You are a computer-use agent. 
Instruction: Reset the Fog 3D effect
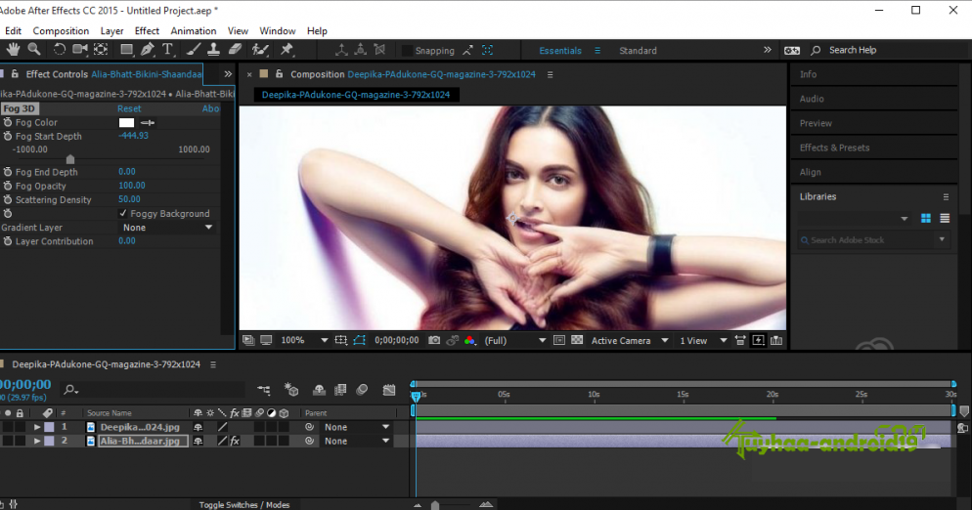(129, 108)
